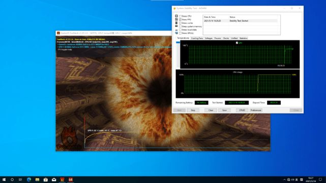The image size is (326, 183).
Task: Enable the Stress CPU checkbox
Action: click(180, 16)
